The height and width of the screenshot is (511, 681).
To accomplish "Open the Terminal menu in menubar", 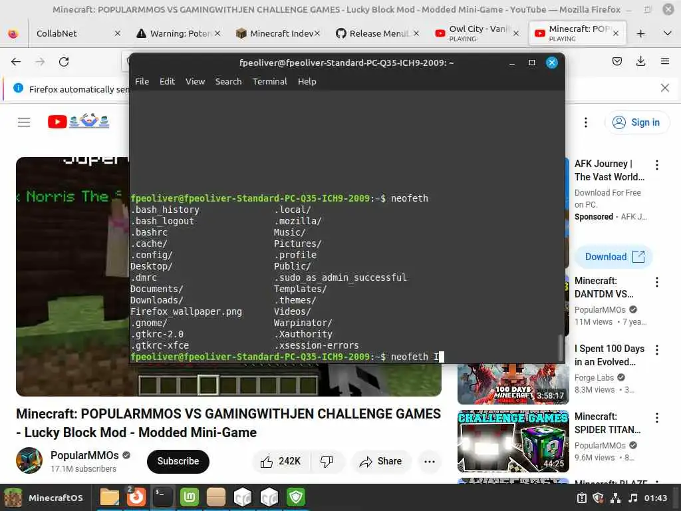I will 270,82.
